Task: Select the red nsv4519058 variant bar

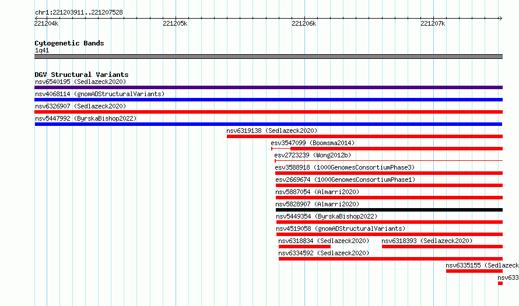Action: (x=390, y=234)
